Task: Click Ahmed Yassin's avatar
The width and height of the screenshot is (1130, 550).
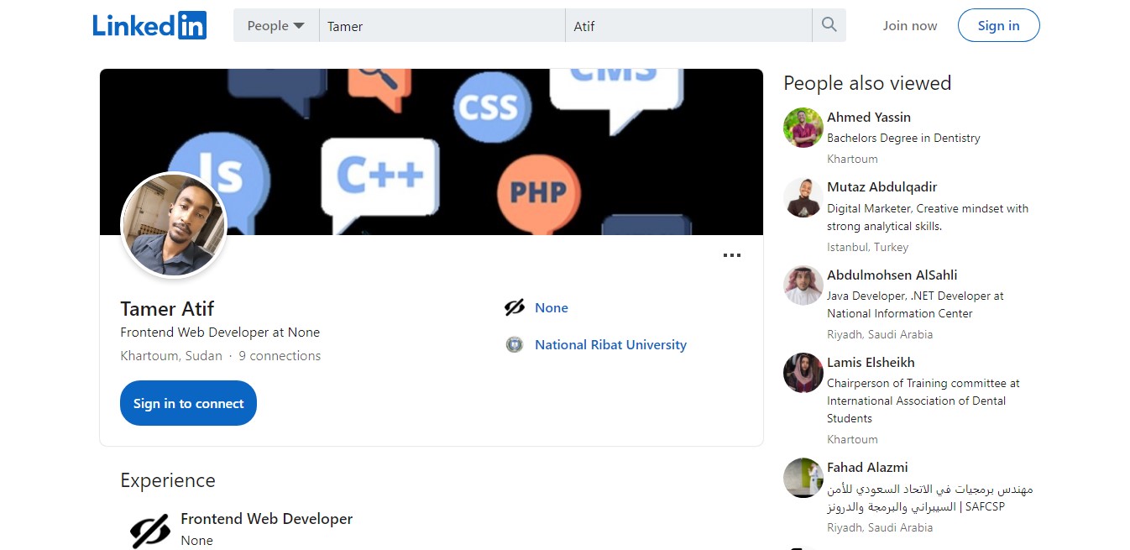Action: tap(803, 128)
